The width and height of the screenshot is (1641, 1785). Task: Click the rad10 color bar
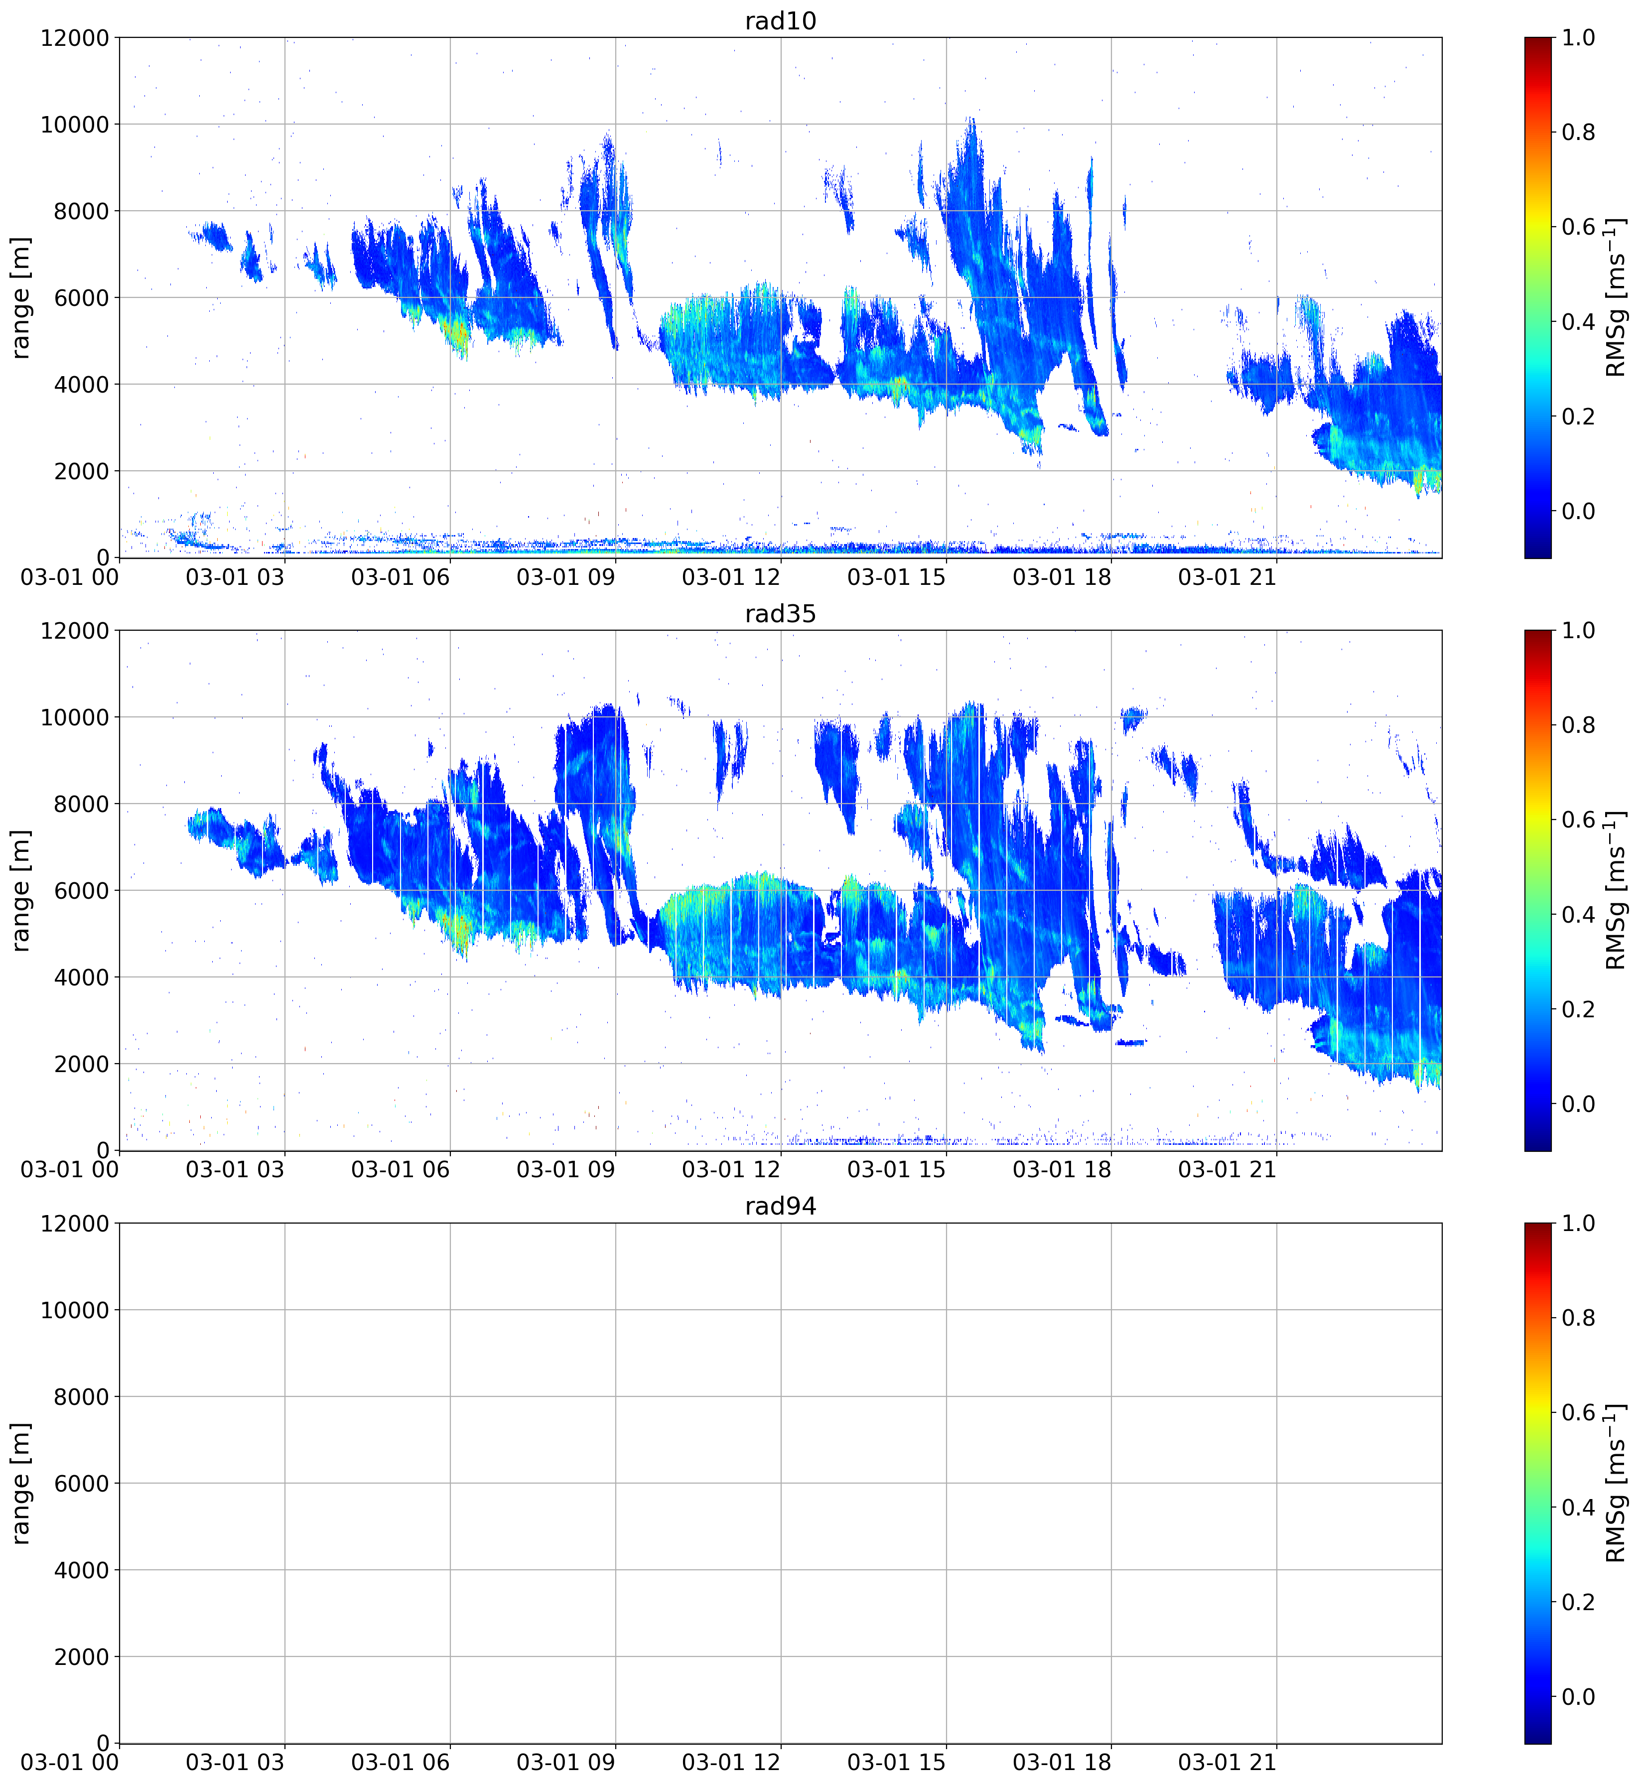tap(1537, 297)
